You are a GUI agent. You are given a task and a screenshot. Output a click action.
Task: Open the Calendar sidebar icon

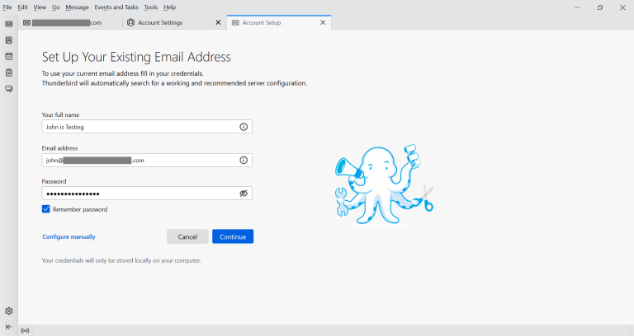click(x=8, y=57)
